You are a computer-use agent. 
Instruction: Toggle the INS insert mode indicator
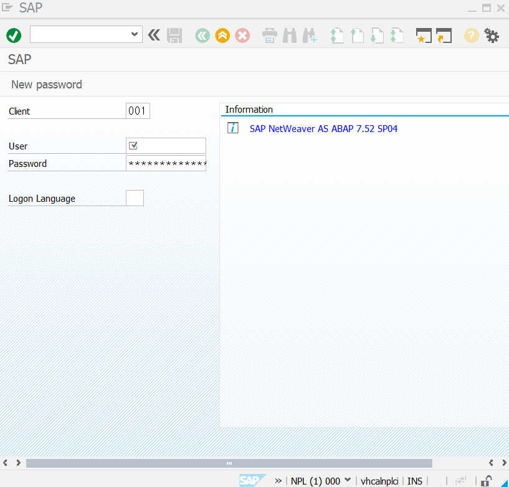pos(415,481)
